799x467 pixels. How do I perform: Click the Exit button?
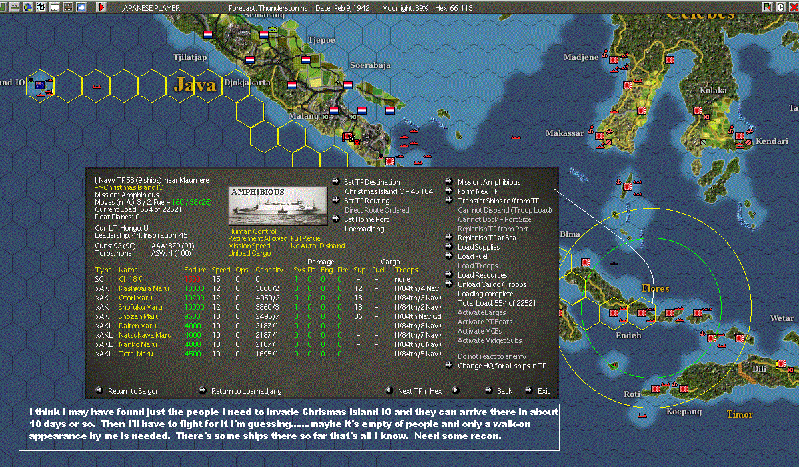pos(544,391)
